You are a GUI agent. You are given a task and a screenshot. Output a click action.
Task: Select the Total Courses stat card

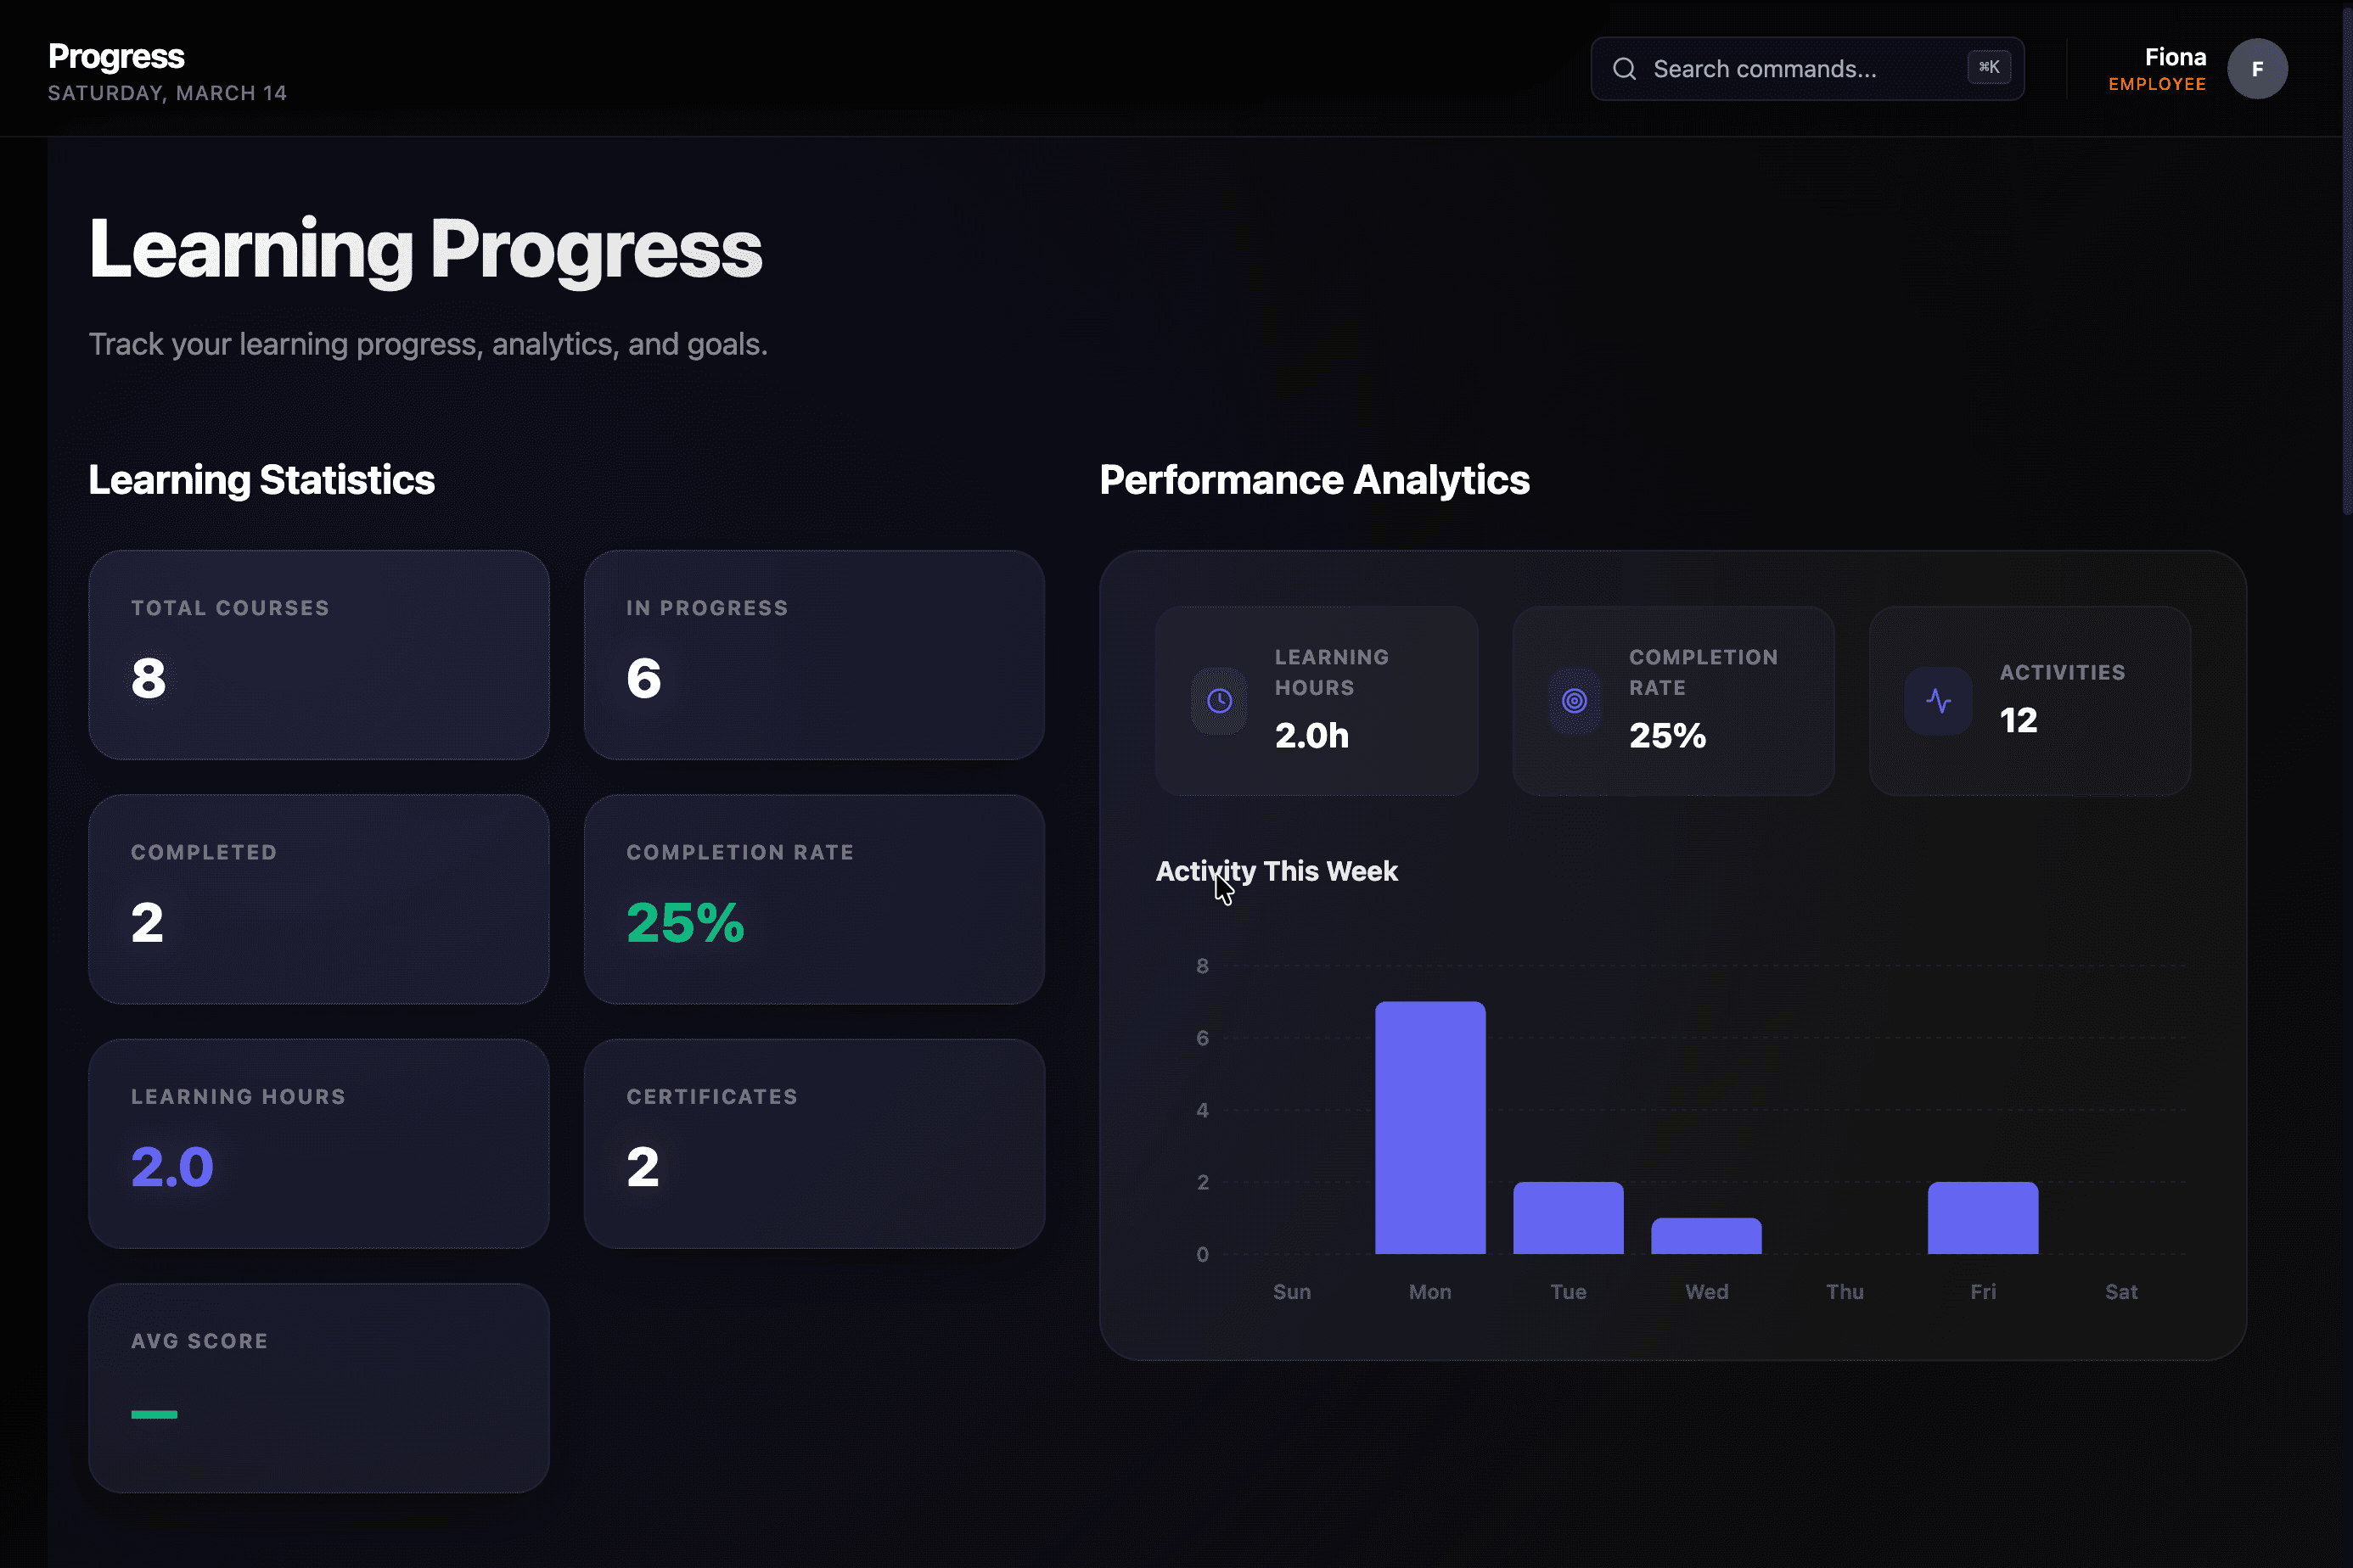(x=318, y=655)
